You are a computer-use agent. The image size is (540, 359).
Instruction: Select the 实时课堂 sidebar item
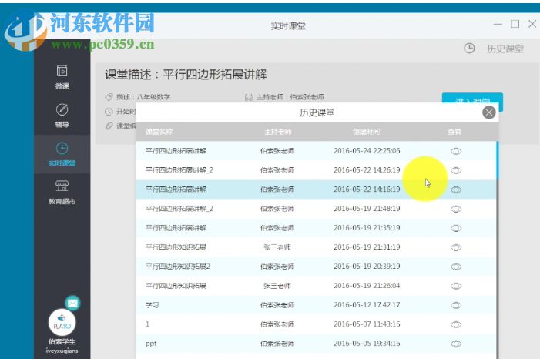click(x=62, y=154)
